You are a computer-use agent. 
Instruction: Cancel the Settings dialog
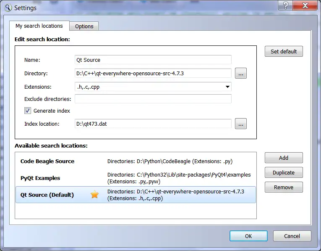(292, 236)
